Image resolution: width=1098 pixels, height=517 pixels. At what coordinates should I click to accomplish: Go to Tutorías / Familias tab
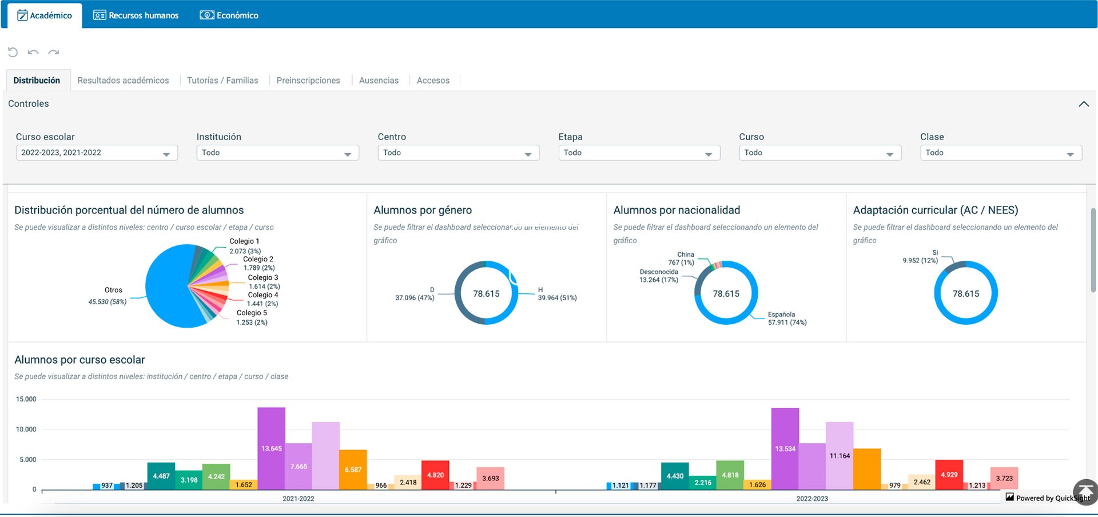(222, 81)
